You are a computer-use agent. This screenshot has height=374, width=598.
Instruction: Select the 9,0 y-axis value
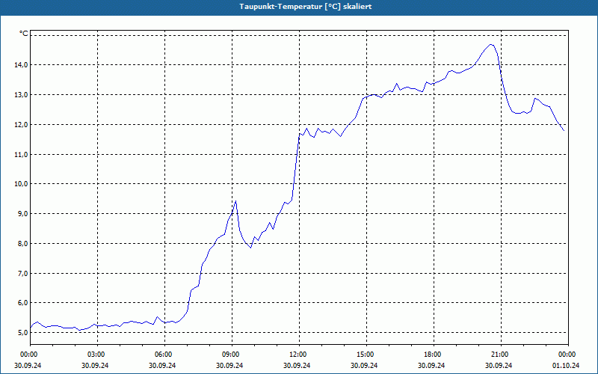point(23,214)
